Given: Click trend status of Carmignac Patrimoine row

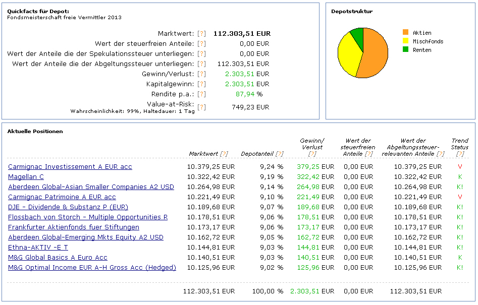Looking at the screenshot, I should point(460,197).
